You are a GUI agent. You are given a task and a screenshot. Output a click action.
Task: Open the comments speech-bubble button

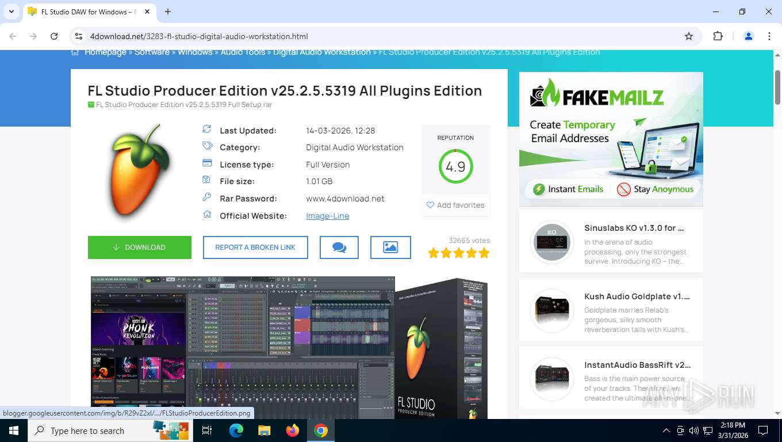point(339,247)
